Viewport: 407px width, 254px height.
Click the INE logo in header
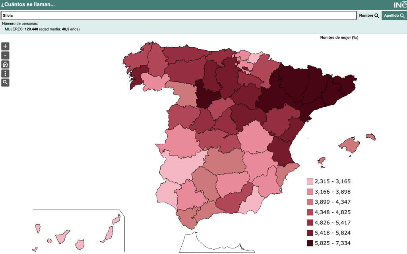399,5
